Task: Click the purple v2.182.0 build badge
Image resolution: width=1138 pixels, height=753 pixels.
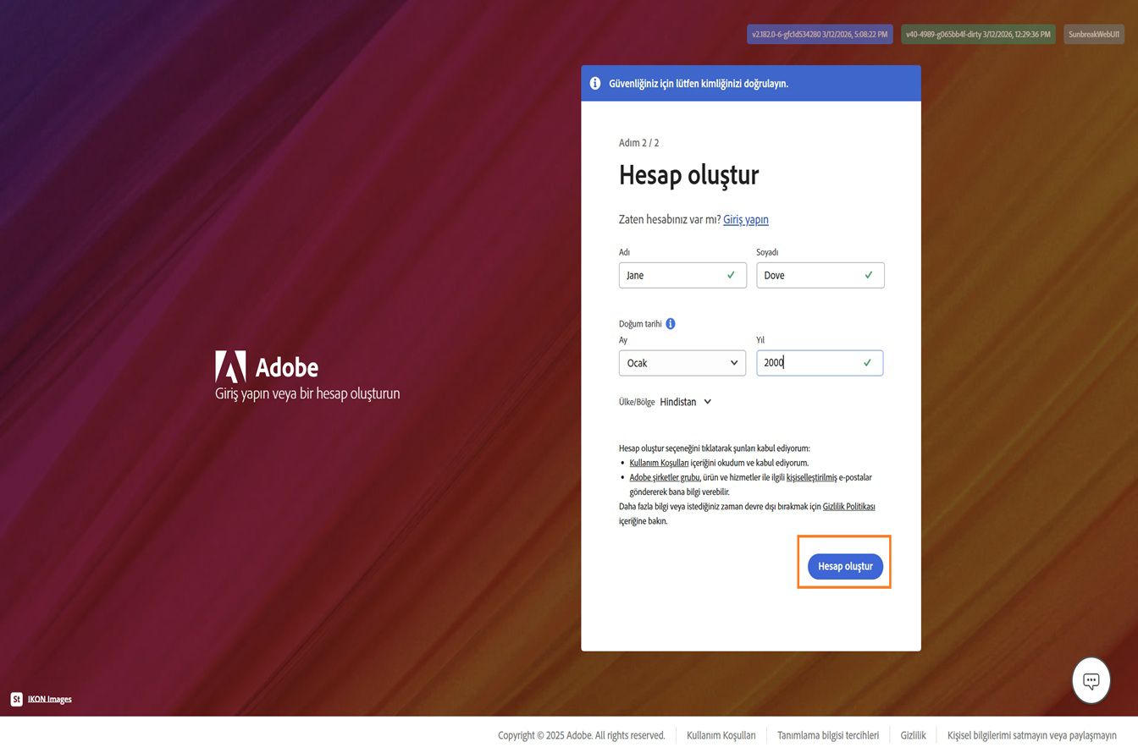Action: pyautogui.click(x=819, y=34)
